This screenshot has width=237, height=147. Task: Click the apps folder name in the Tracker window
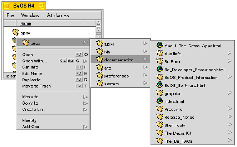[25, 33]
